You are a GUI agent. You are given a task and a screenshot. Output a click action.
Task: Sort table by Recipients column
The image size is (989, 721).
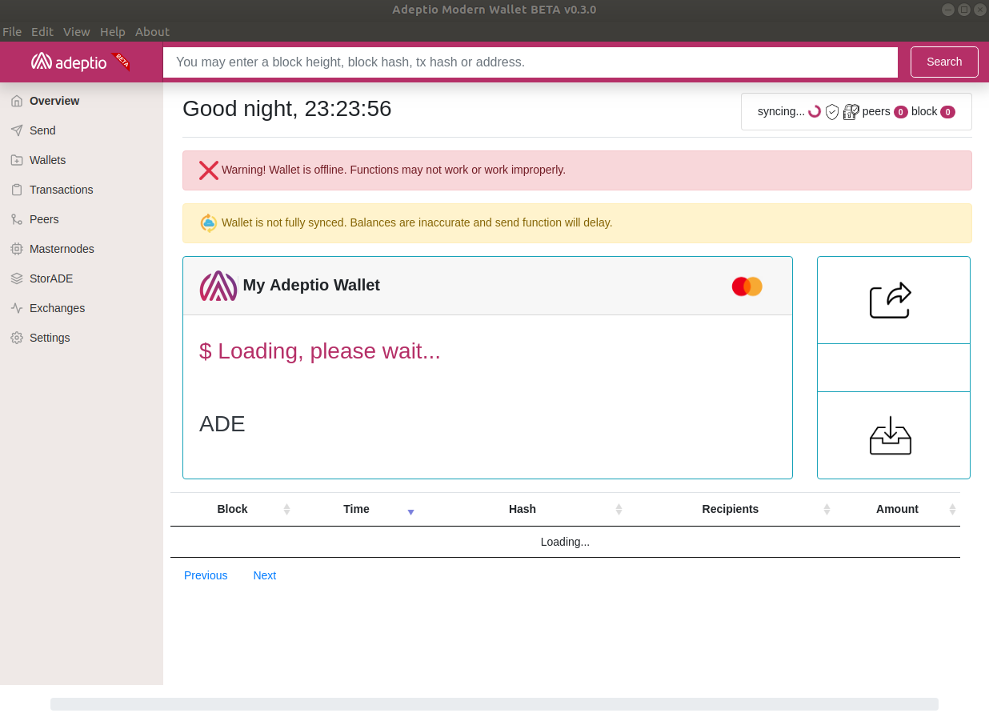731,509
